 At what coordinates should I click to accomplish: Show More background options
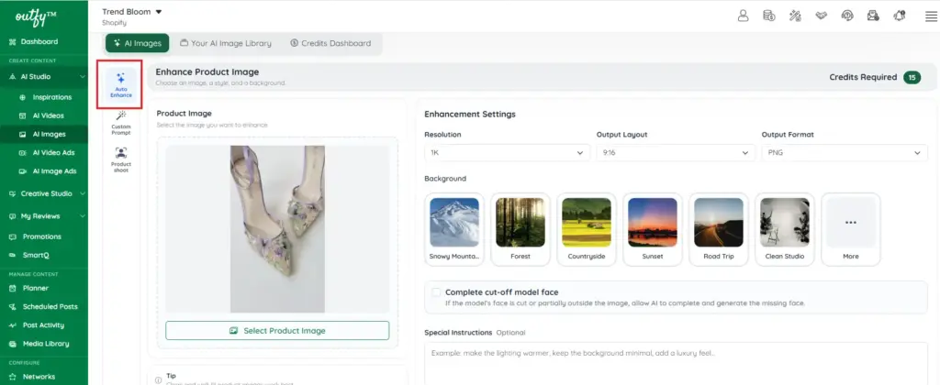point(851,229)
